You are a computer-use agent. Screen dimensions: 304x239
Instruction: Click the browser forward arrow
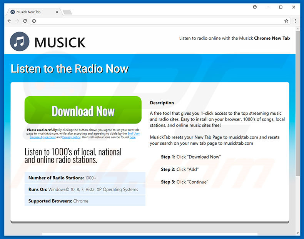[x=17, y=21]
